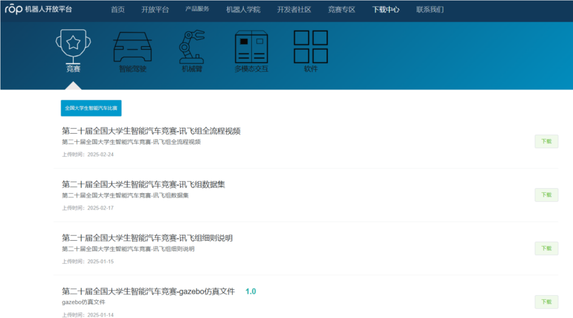Download the 讯飞组全流程视频 file
573x318 pixels.
click(x=546, y=142)
